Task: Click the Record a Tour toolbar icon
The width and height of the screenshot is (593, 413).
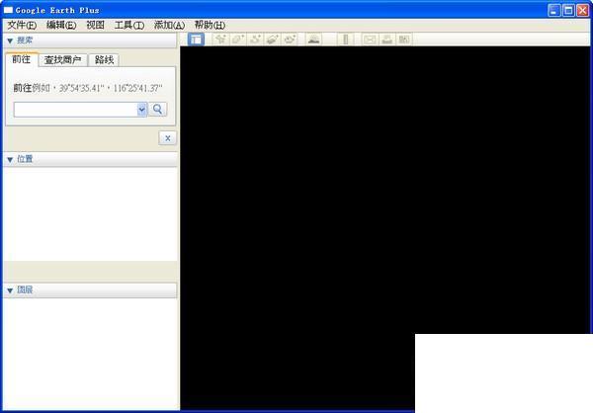Action: pyautogui.click(x=290, y=40)
